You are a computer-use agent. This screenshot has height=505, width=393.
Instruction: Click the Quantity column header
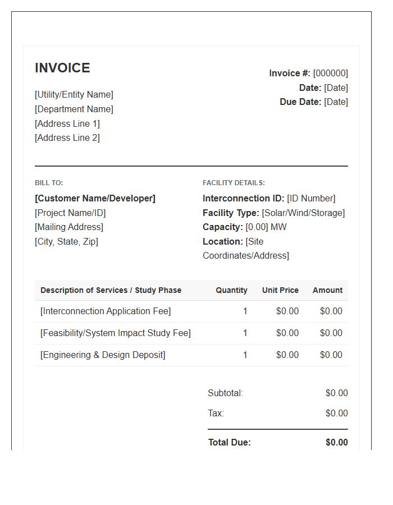232,291
